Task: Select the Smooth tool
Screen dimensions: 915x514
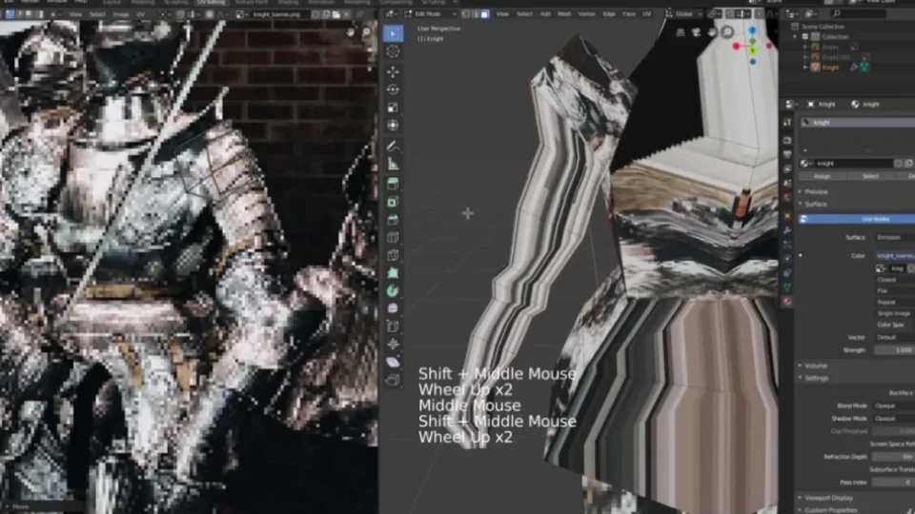Action: click(393, 308)
